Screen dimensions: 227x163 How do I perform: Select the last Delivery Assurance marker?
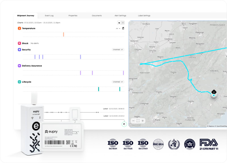point(123,73)
